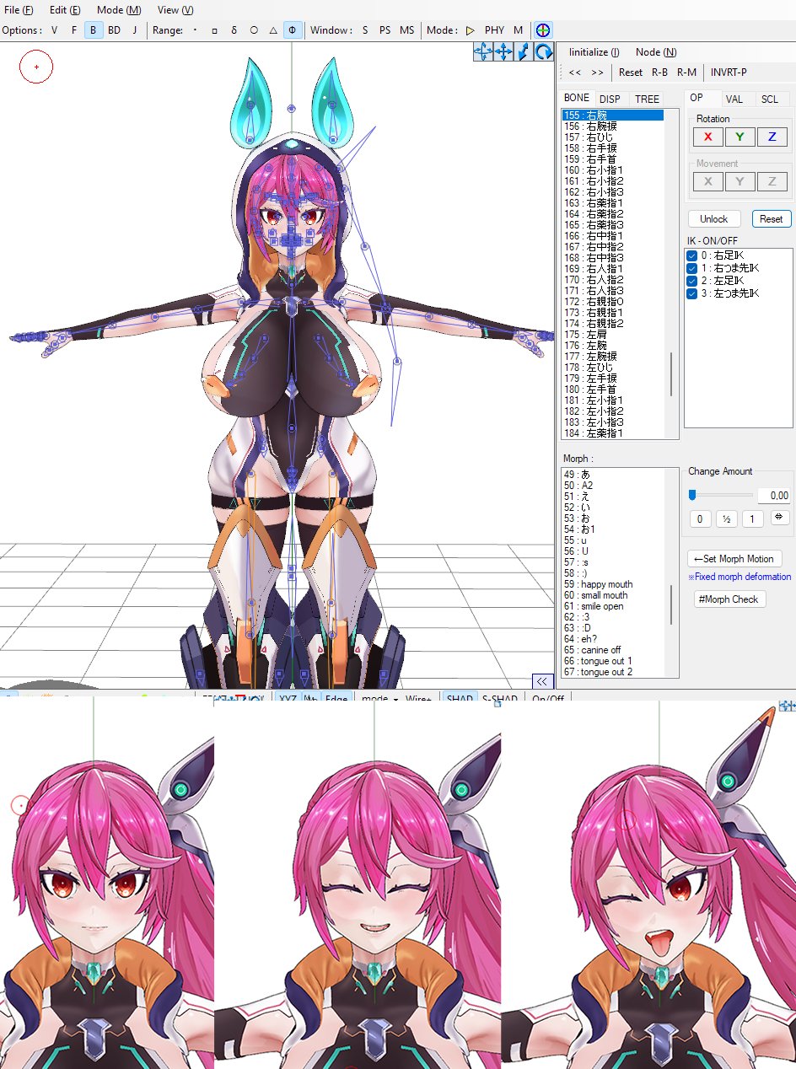Click the viewport rotate arrow icon
The image size is (796, 1069).
(543, 52)
